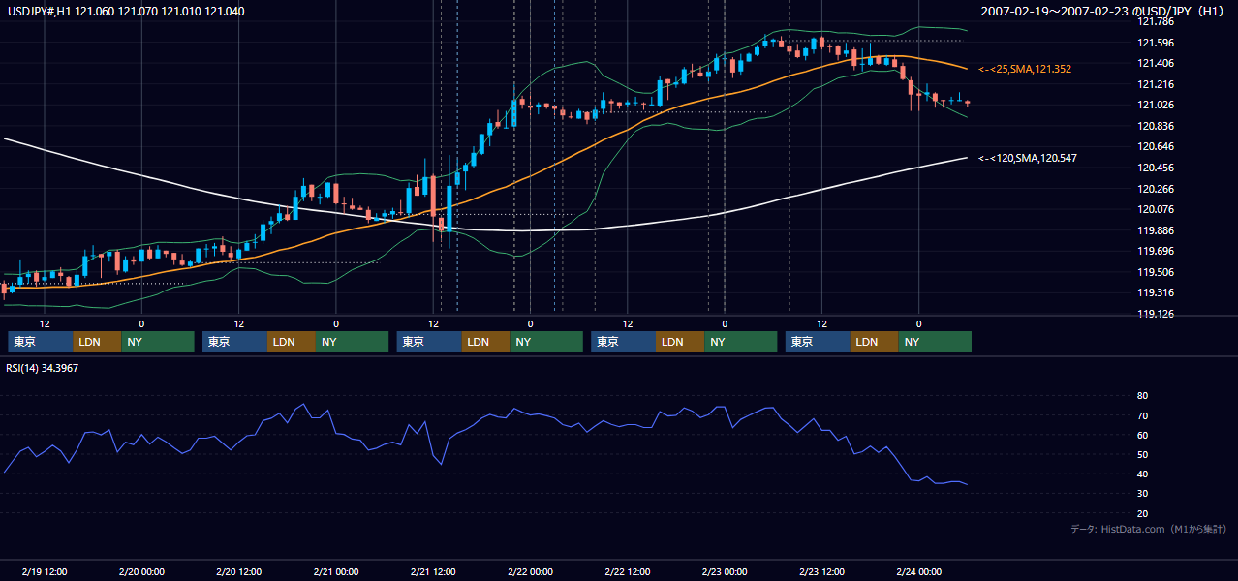Select the 2/24 00:00 time label
This screenshot has height=581, width=1238.
918,571
